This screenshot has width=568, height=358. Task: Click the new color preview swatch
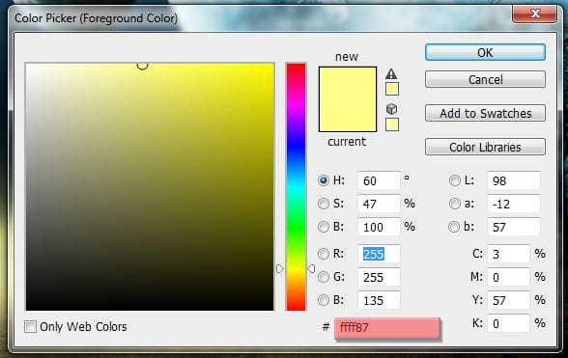348,83
